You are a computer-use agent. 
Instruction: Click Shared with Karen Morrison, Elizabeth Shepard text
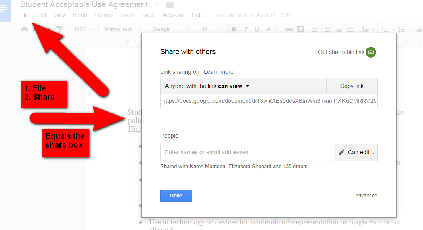(x=234, y=166)
